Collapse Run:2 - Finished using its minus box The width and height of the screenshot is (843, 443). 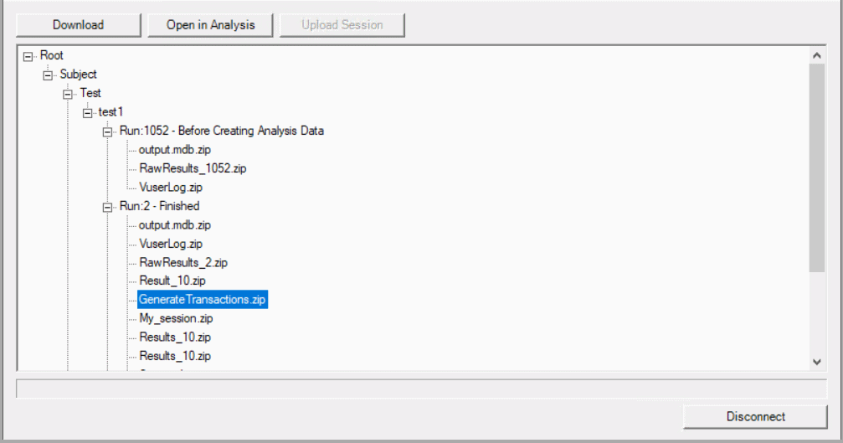click(x=108, y=207)
